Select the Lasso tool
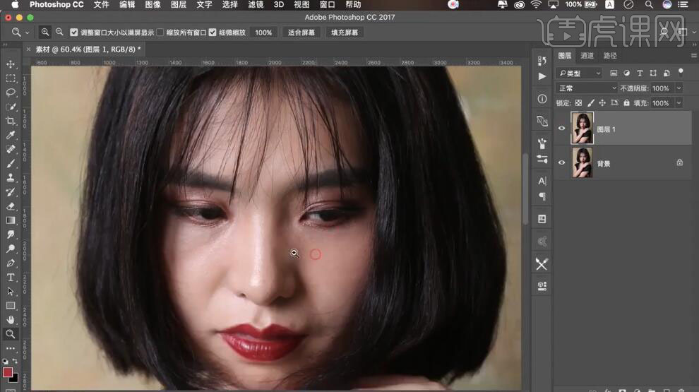Viewport: 699px width, 392px height. (x=11, y=93)
